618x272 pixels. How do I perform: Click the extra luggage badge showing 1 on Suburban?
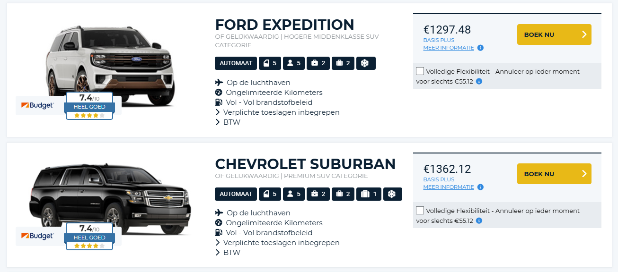(369, 194)
